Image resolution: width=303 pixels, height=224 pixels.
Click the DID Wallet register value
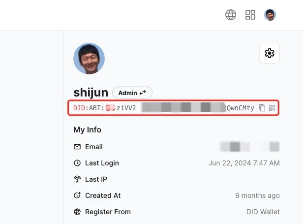[x=263, y=212]
